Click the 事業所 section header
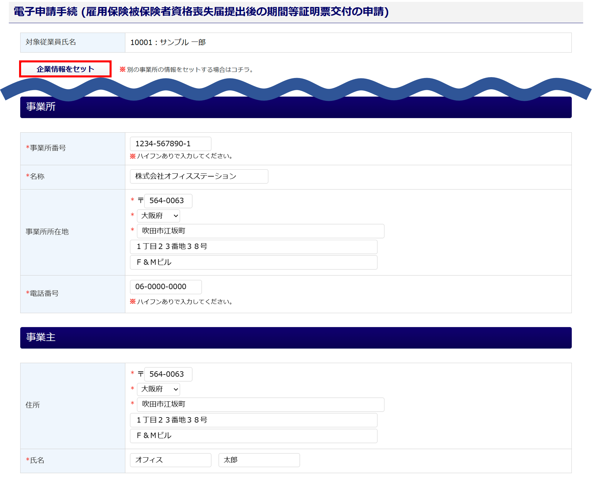Viewport: 592px width, 481px height. tap(296, 107)
